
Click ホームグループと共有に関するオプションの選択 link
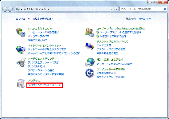click(54, 53)
